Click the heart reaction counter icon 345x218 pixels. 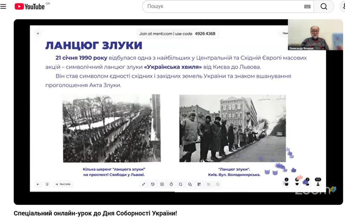click(297, 182)
